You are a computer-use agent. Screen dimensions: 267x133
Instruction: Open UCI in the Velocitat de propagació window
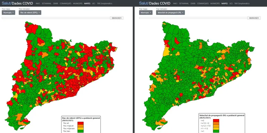tap(231, 3)
